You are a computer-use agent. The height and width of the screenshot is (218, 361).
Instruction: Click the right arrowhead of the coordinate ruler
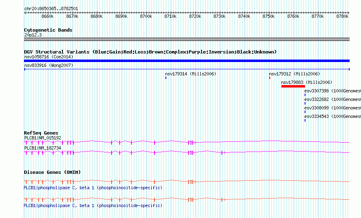coord(348,13)
